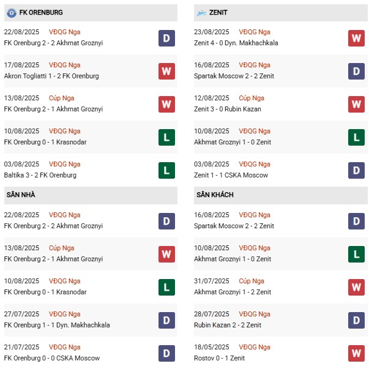Viewport: 369px width, 369px height.
Task: Open Cúp Nga link for 12/08/2025 Zenit match
Action: tap(252, 98)
